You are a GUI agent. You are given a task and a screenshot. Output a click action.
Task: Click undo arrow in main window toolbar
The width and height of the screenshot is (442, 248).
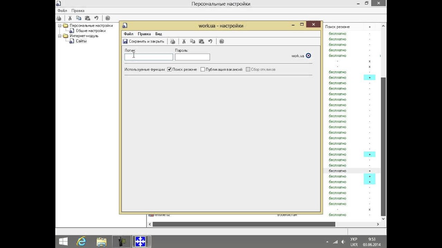96,18
